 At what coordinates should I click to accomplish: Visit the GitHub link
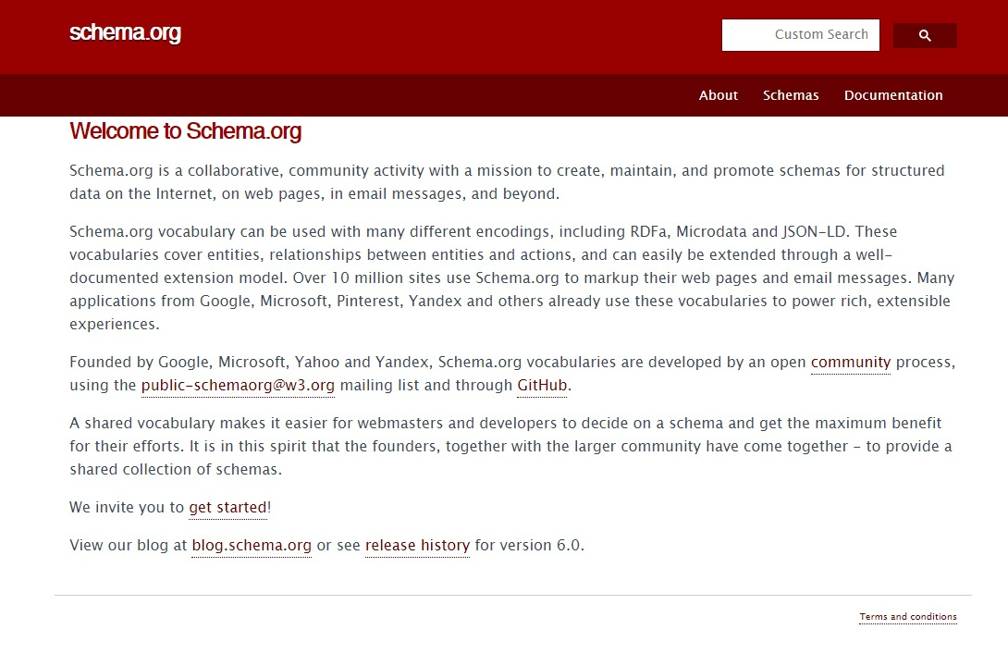(542, 386)
